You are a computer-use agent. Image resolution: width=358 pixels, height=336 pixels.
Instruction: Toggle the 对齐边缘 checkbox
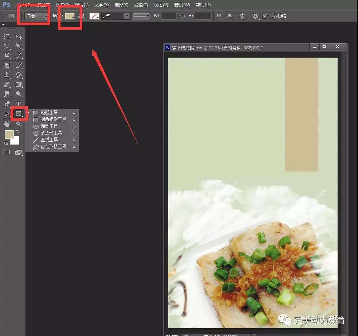(265, 16)
